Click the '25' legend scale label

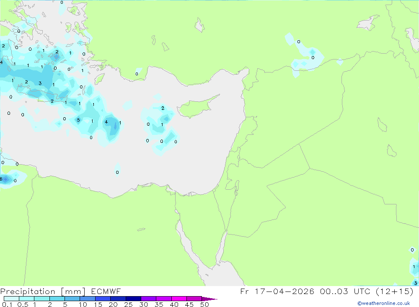click(x=128, y=304)
